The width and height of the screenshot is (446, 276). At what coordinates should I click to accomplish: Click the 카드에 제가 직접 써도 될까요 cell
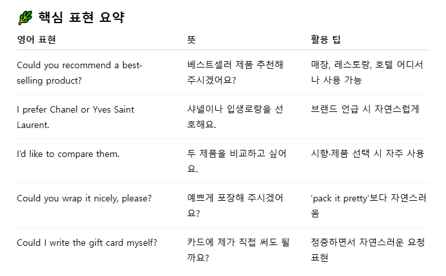click(238, 250)
